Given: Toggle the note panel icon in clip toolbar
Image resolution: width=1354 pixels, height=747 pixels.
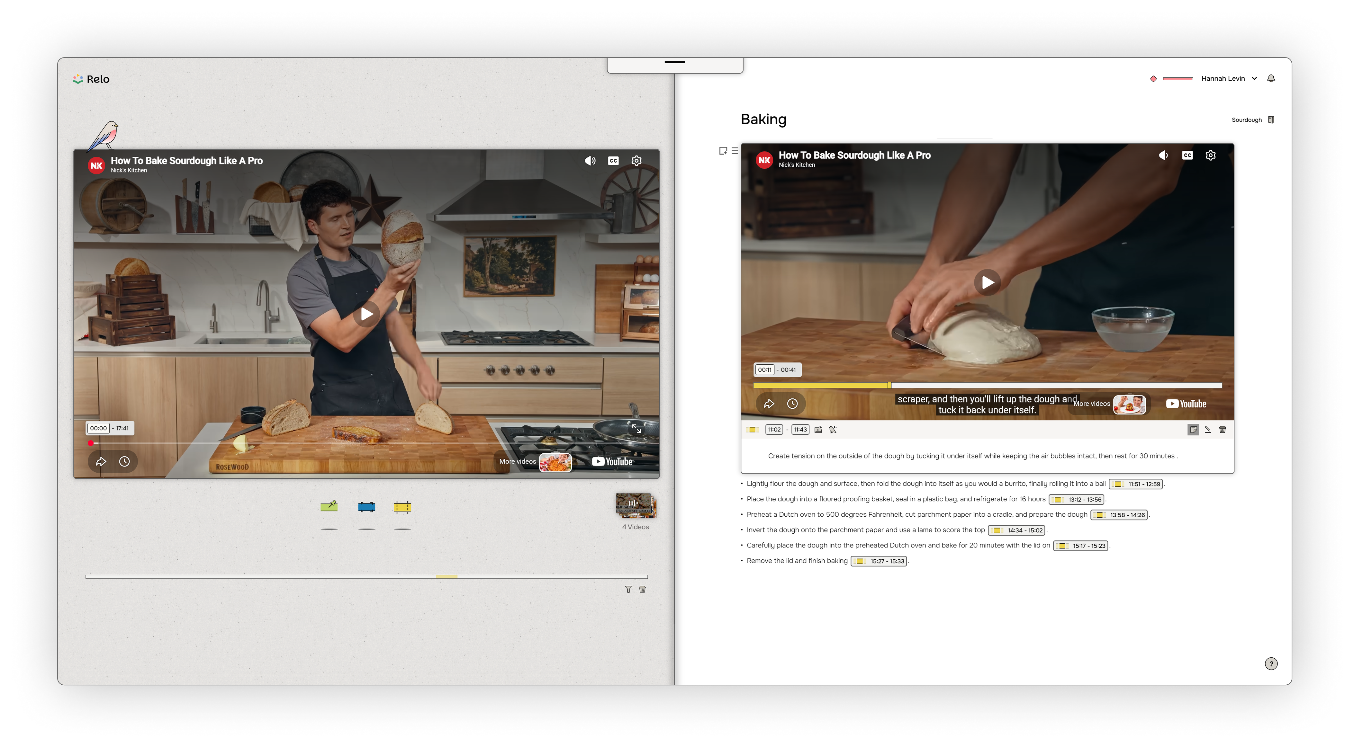Looking at the screenshot, I should [x=1193, y=430].
